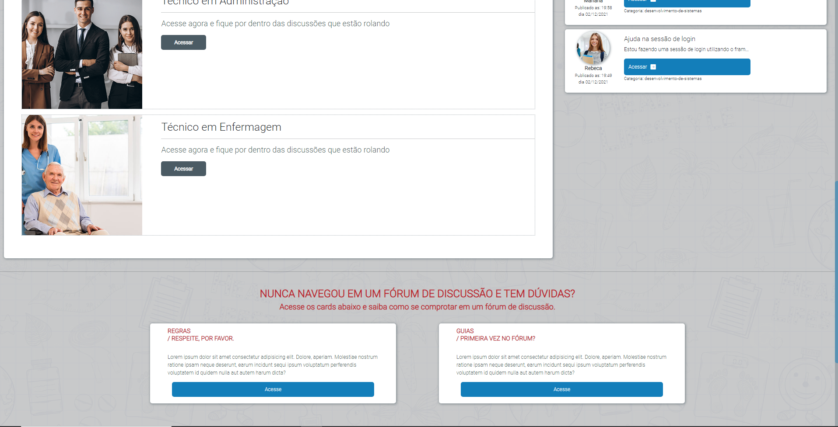Open the Acessar button for Técnico em Administração
838x427 pixels.
point(183,42)
